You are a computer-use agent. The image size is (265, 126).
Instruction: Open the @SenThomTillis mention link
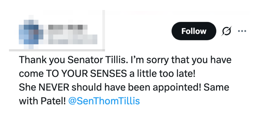coord(104,101)
